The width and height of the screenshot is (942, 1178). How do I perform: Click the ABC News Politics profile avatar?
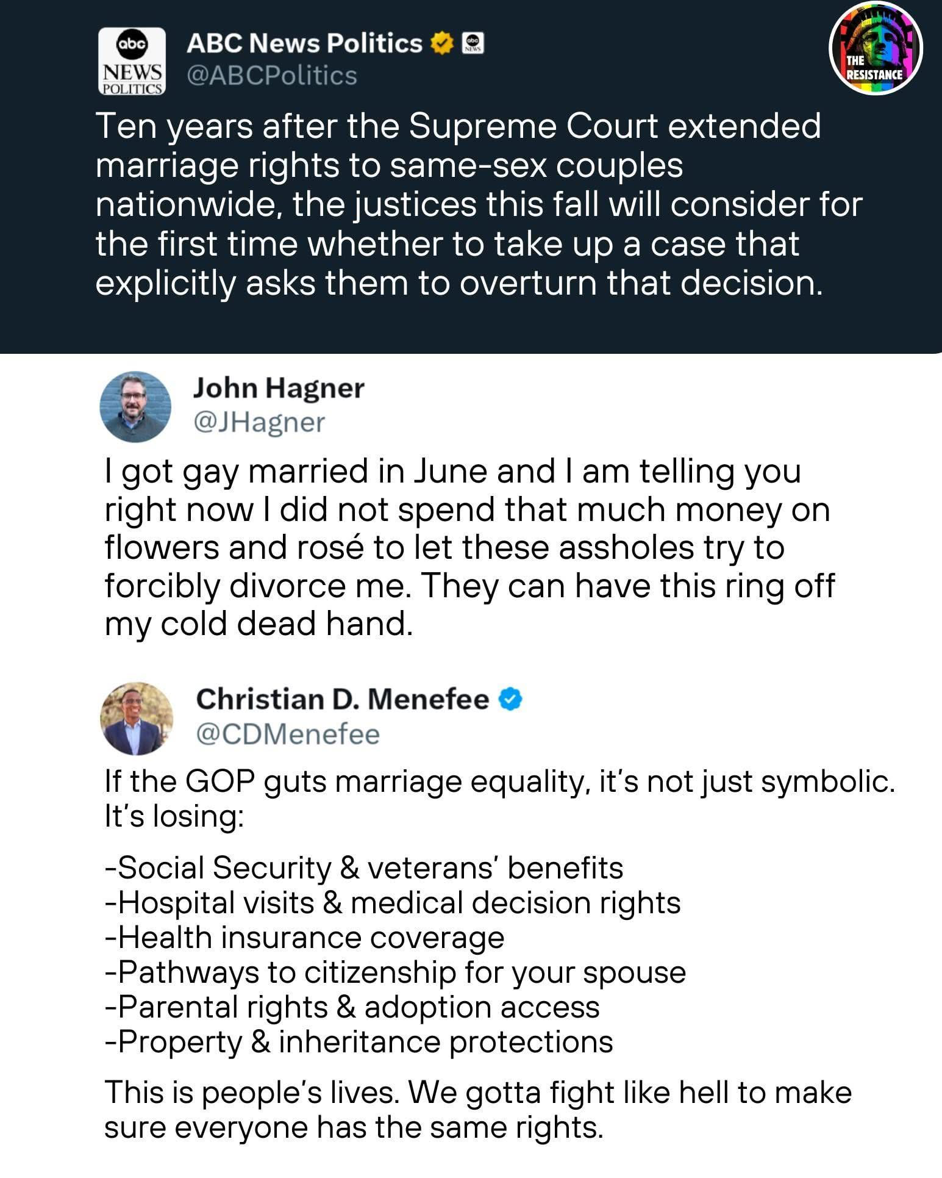[x=132, y=60]
